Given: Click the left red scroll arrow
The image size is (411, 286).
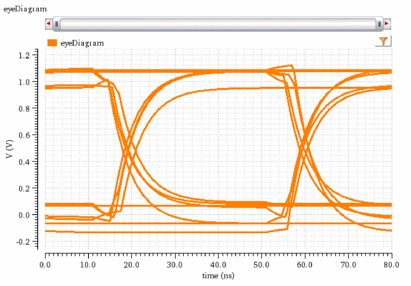Looking at the screenshot, I should (49, 24).
